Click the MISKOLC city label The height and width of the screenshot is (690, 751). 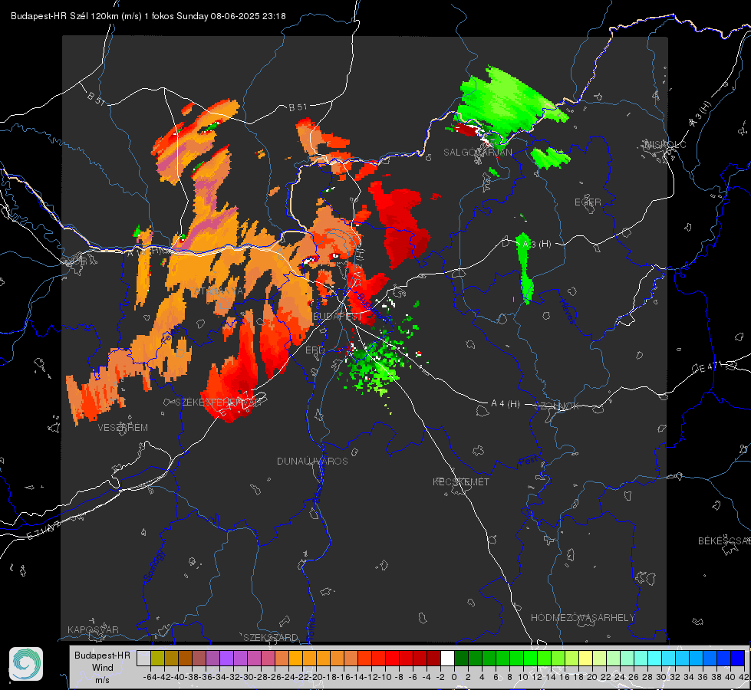tap(665, 144)
